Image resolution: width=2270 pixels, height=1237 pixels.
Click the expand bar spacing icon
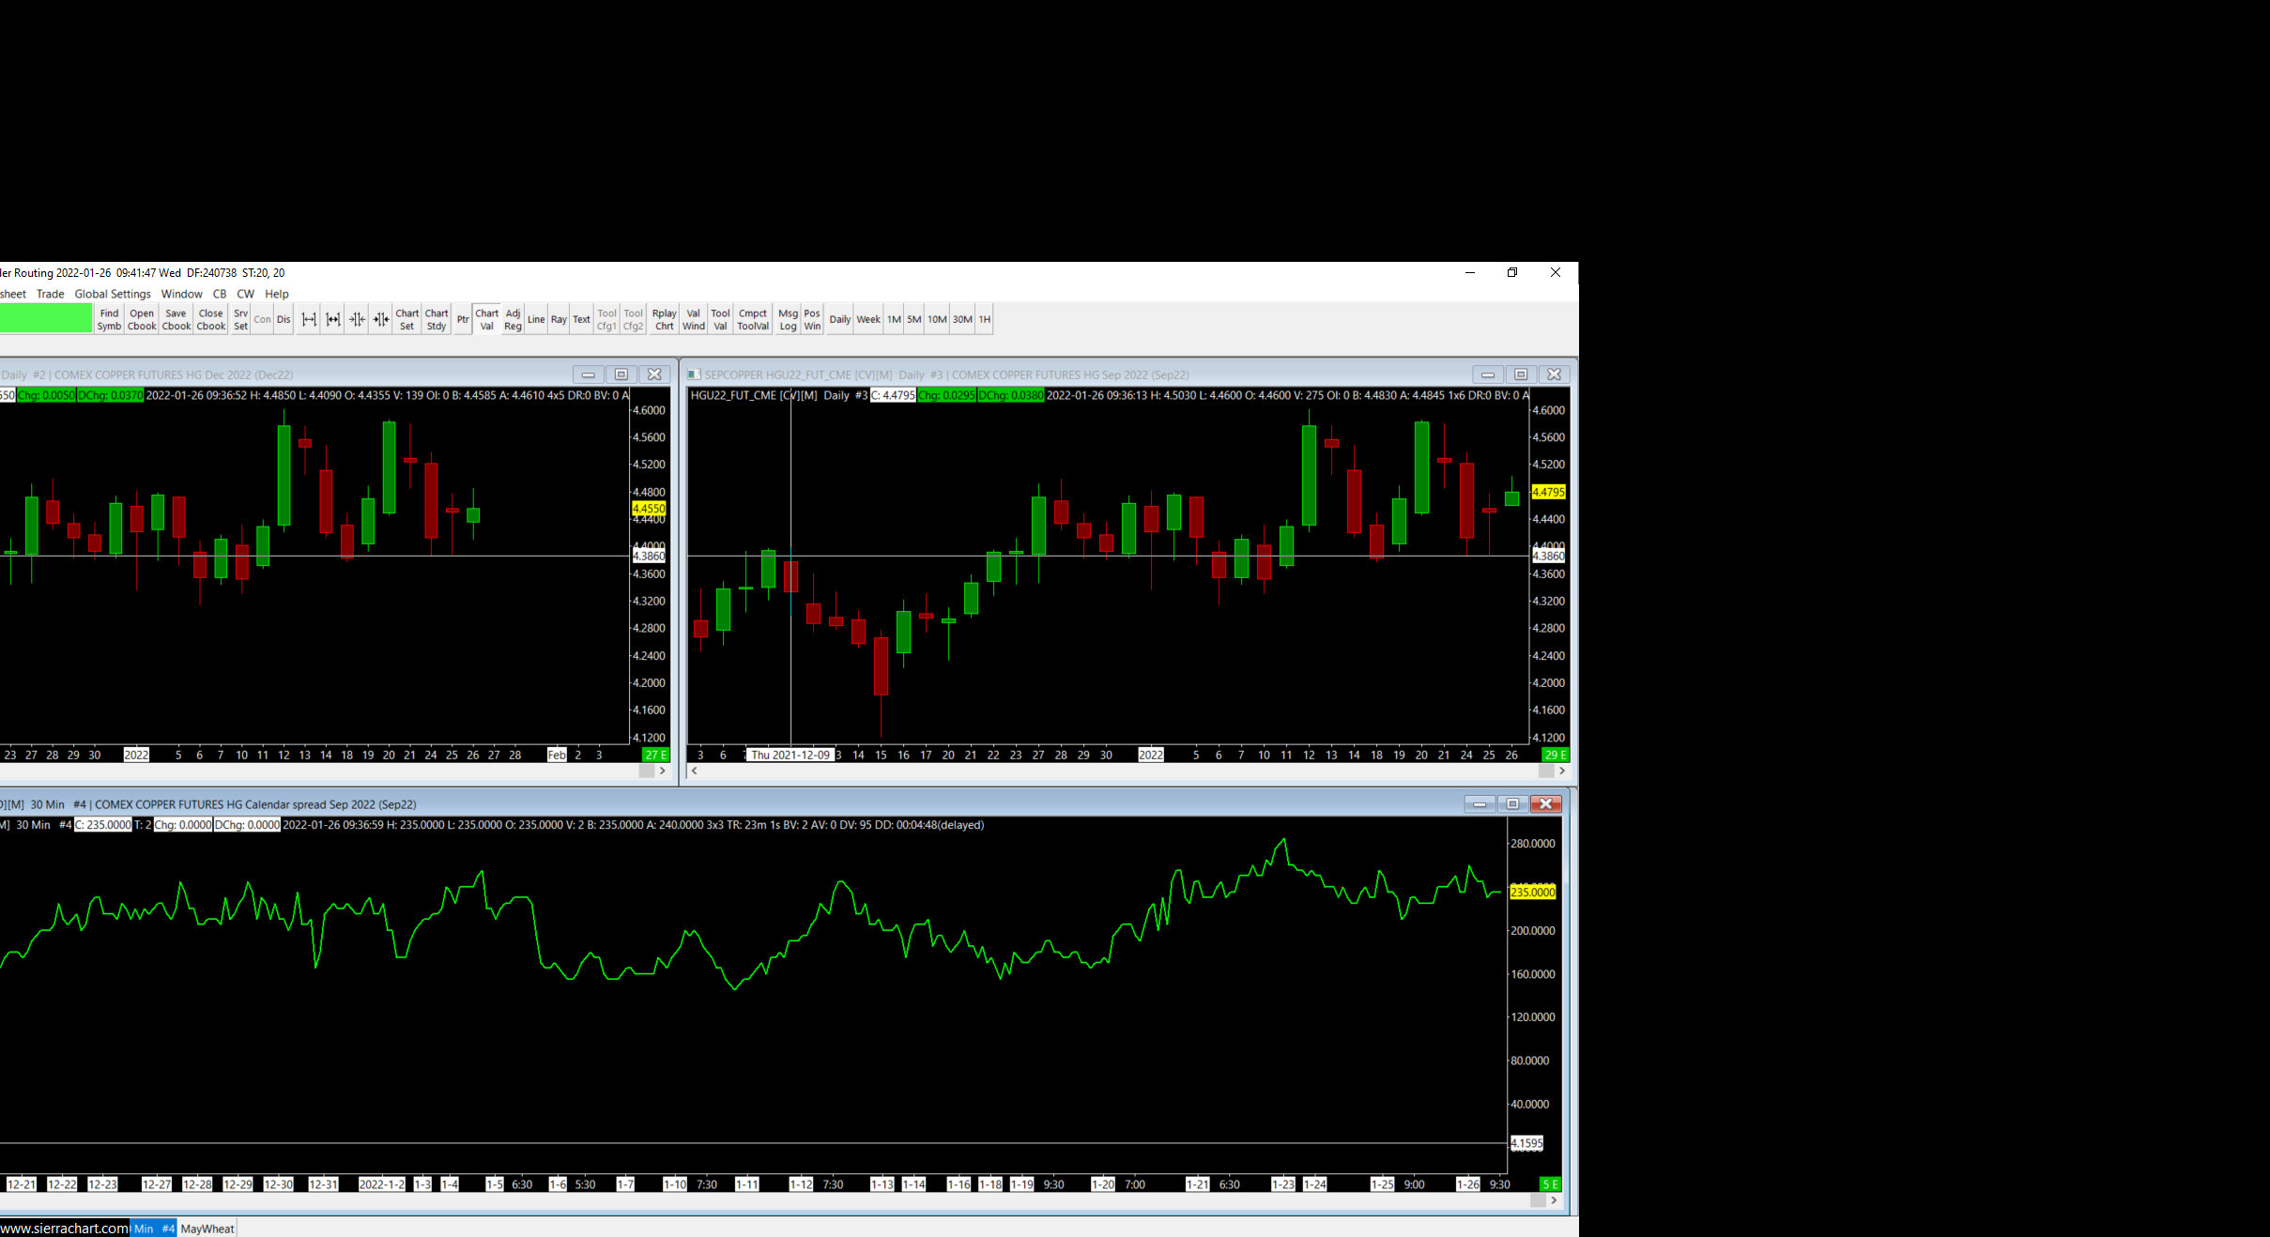(x=309, y=320)
